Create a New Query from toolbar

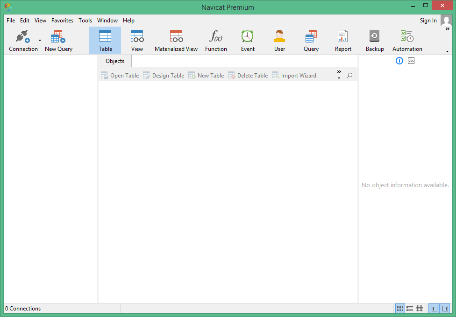58,41
